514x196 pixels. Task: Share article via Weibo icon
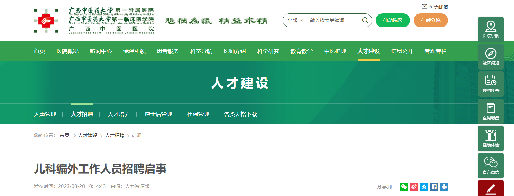(414, 187)
